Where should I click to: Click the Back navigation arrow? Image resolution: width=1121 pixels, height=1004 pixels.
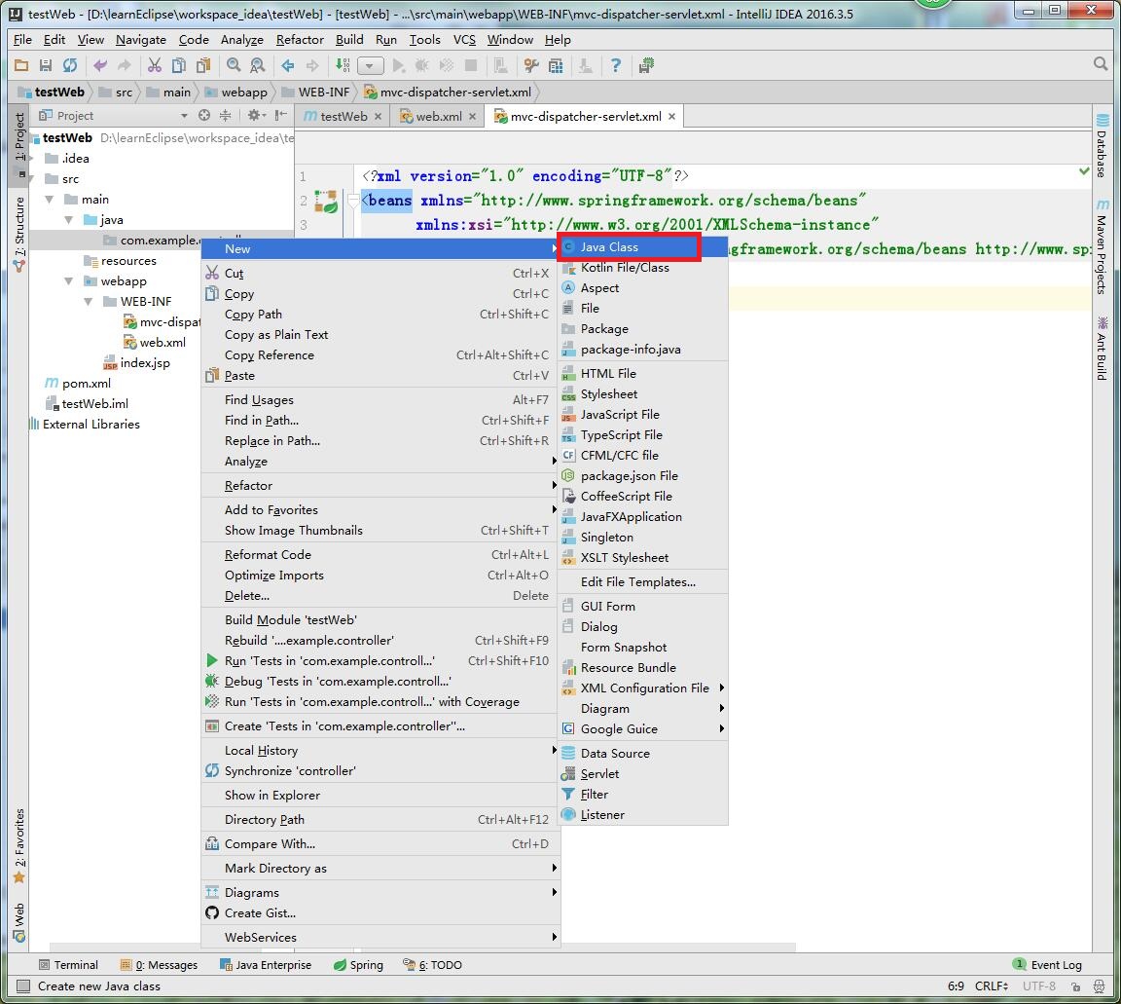(x=288, y=66)
